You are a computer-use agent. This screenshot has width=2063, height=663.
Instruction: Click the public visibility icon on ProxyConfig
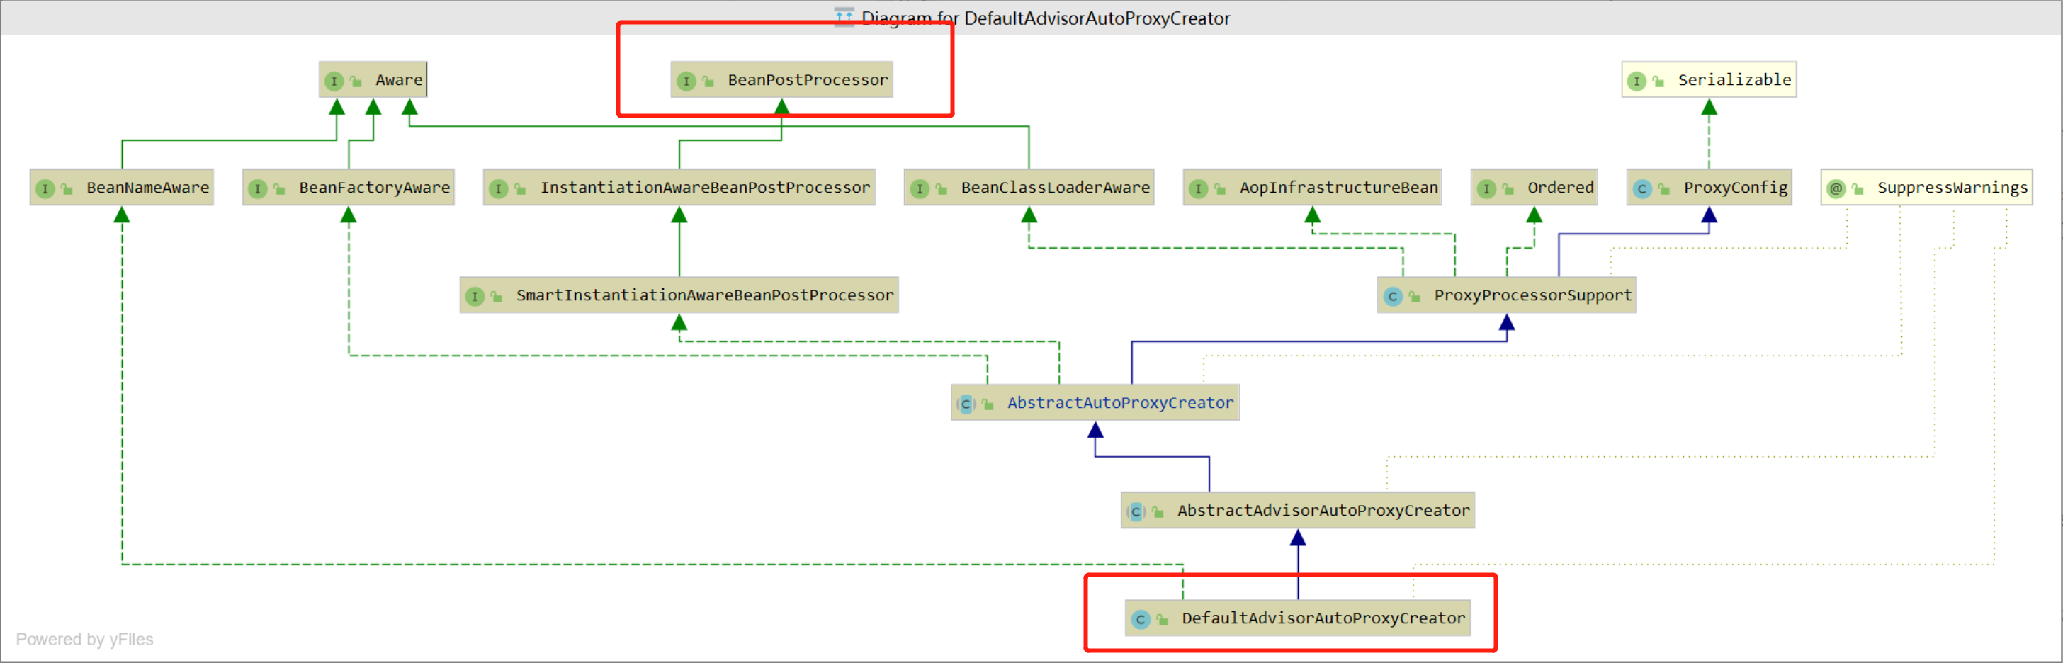1663,189
